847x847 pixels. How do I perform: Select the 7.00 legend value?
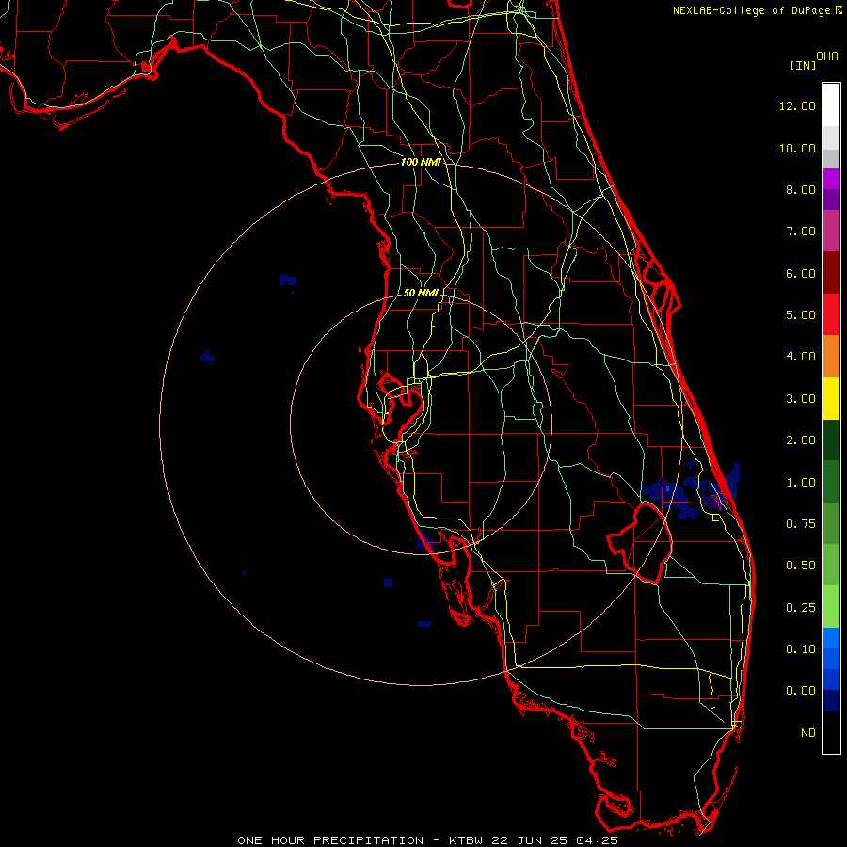tap(801, 232)
